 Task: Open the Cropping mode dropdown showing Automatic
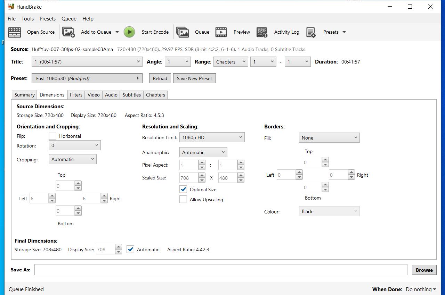point(73,159)
